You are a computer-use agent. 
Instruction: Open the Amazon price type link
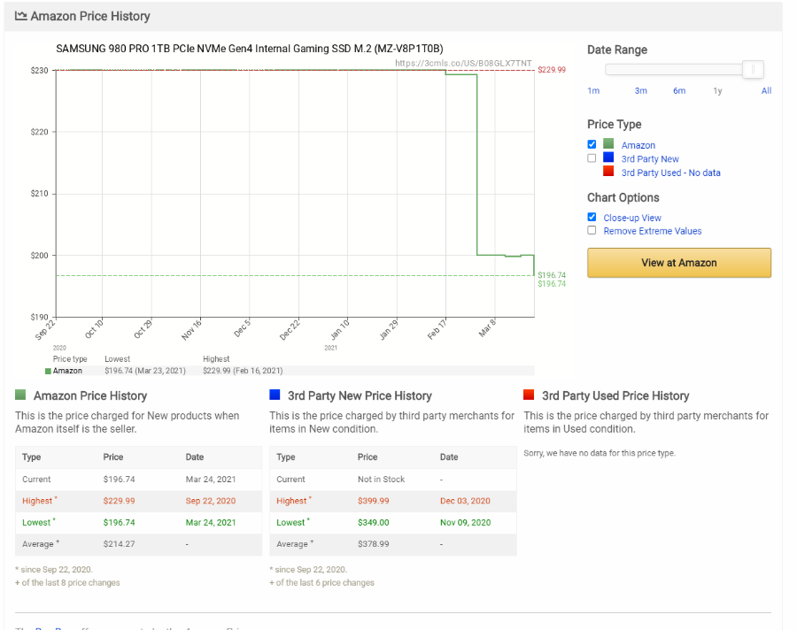(638, 145)
